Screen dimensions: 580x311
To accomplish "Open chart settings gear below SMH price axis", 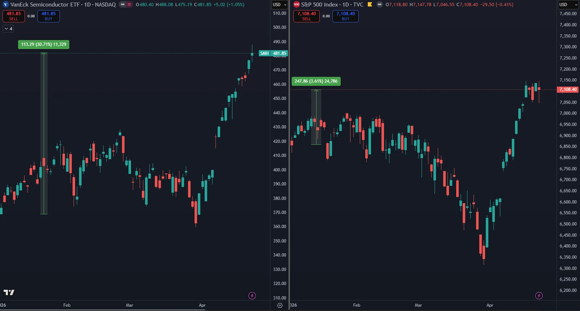I will pyautogui.click(x=280, y=305).
